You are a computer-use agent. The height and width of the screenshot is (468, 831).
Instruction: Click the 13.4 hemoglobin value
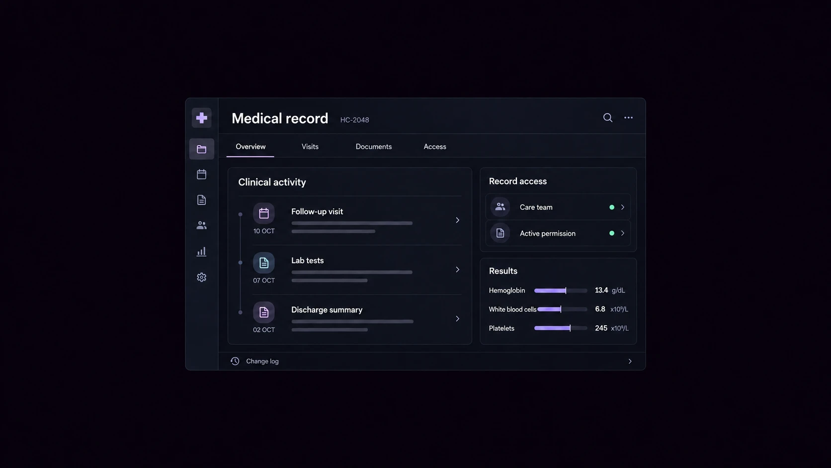[601, 290]
